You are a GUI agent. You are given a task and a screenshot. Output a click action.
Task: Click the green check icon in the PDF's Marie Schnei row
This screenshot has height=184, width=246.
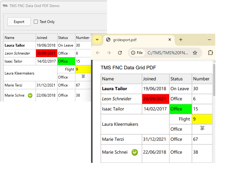[x=134, y=152]
